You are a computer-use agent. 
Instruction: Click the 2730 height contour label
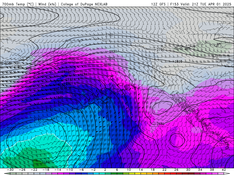8,62
